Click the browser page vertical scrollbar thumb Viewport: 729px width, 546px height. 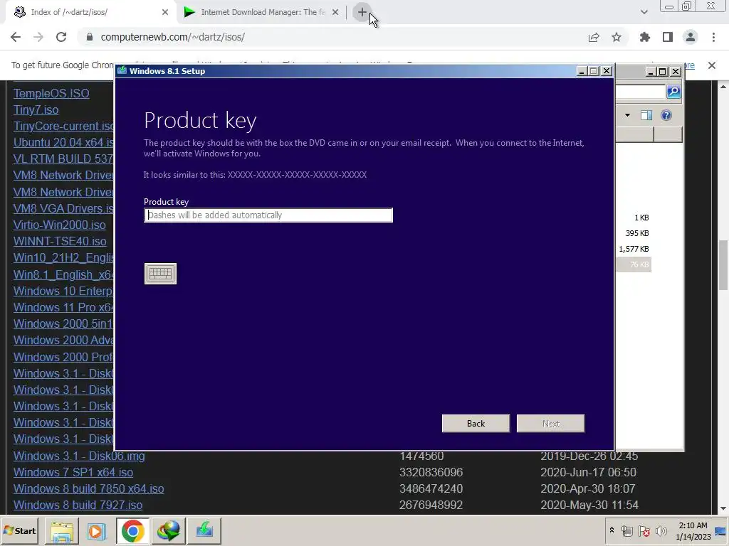coord(723,265)
